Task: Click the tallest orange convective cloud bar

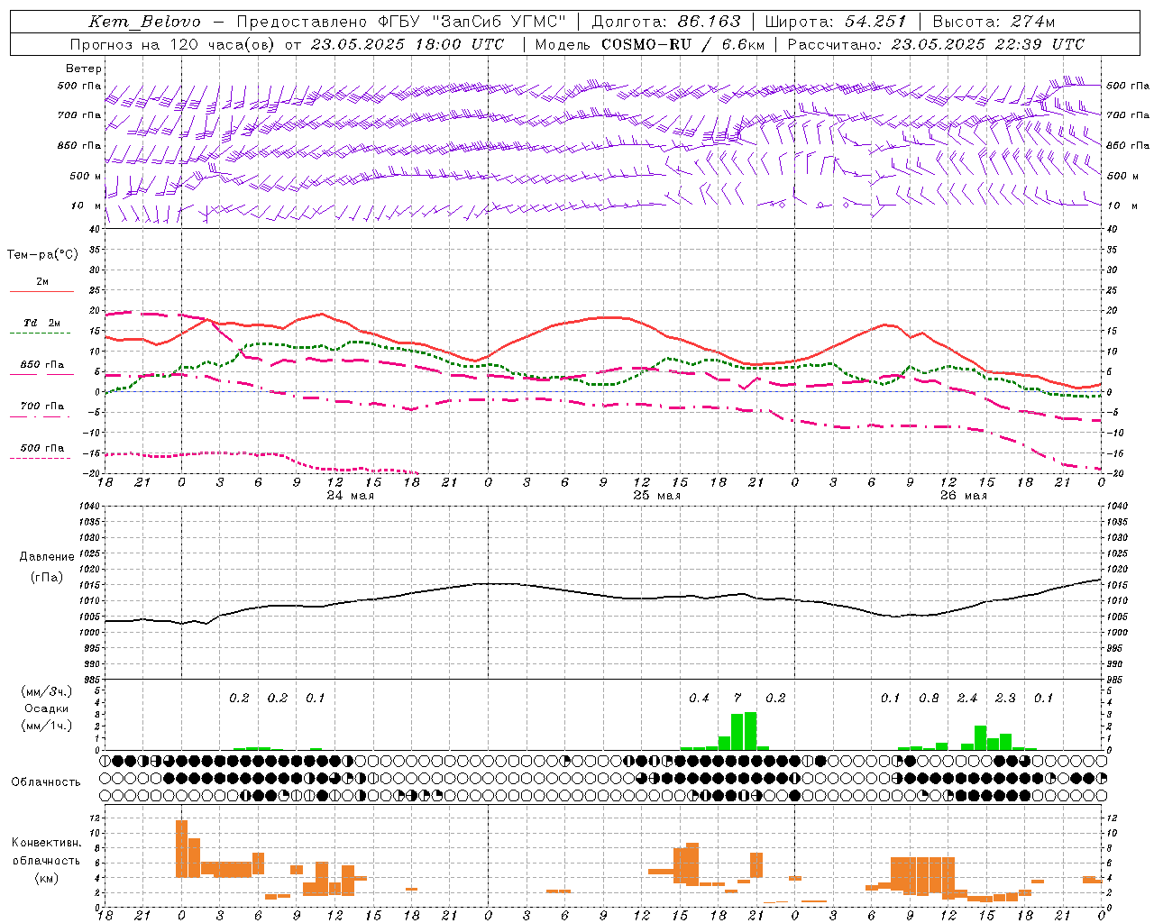Action: (181, 848)
